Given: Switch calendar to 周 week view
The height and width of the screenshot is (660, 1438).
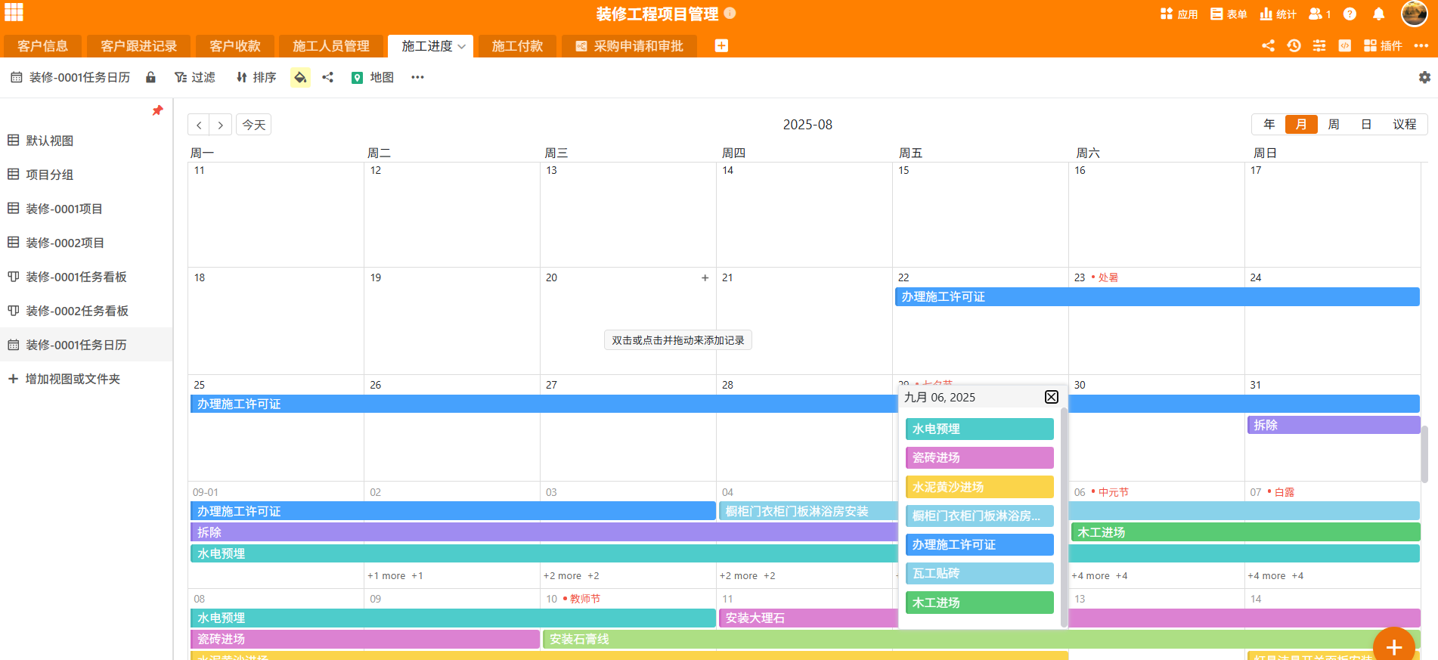Looking at the screenshot, I should [1334, 124].
